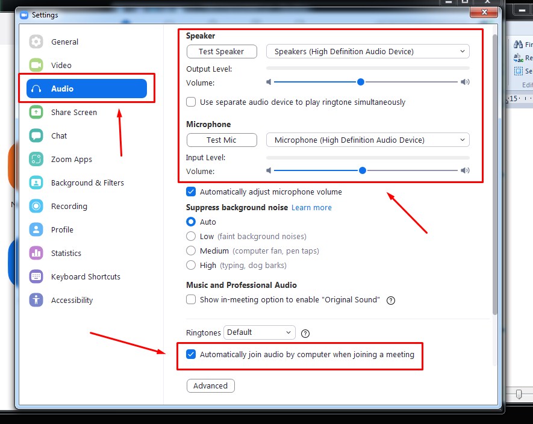Screen dimensions: 533x424
Task: Click the Audio headphones icon
Action: (x=36, y=89)
